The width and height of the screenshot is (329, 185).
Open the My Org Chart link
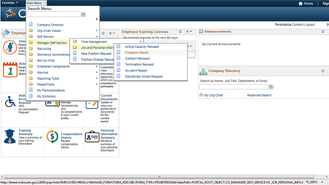coord(214,95)
